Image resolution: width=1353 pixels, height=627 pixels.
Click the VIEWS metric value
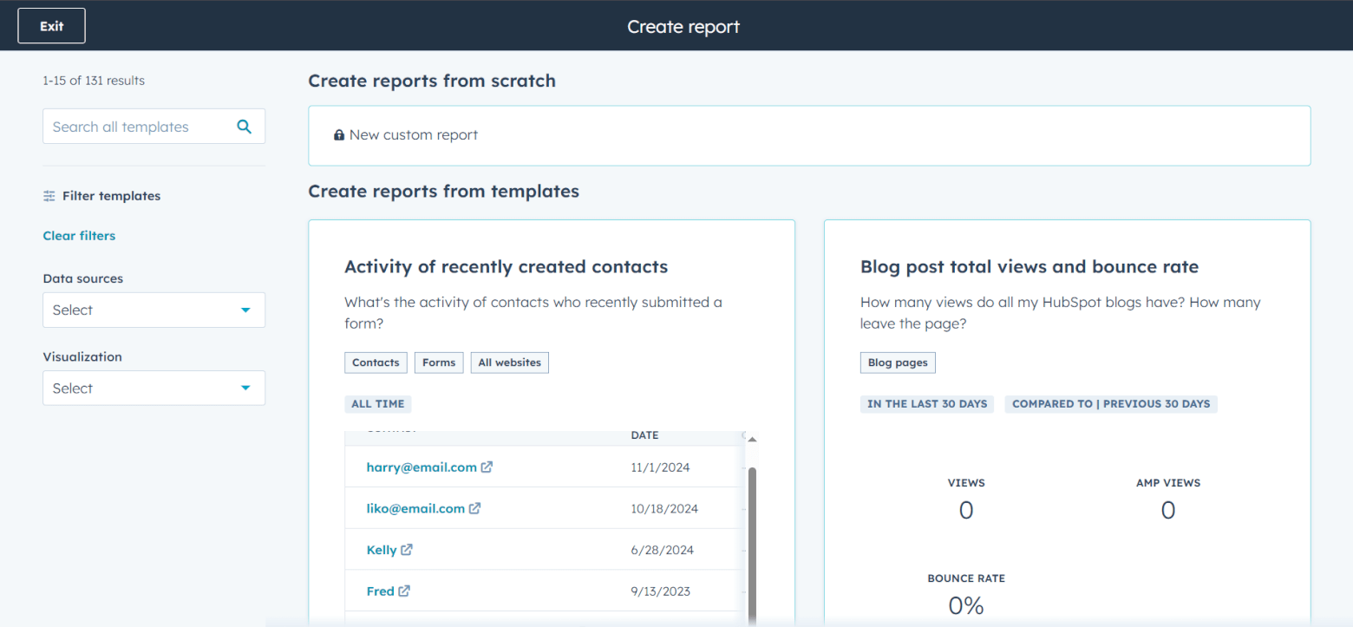pos(966,511)
